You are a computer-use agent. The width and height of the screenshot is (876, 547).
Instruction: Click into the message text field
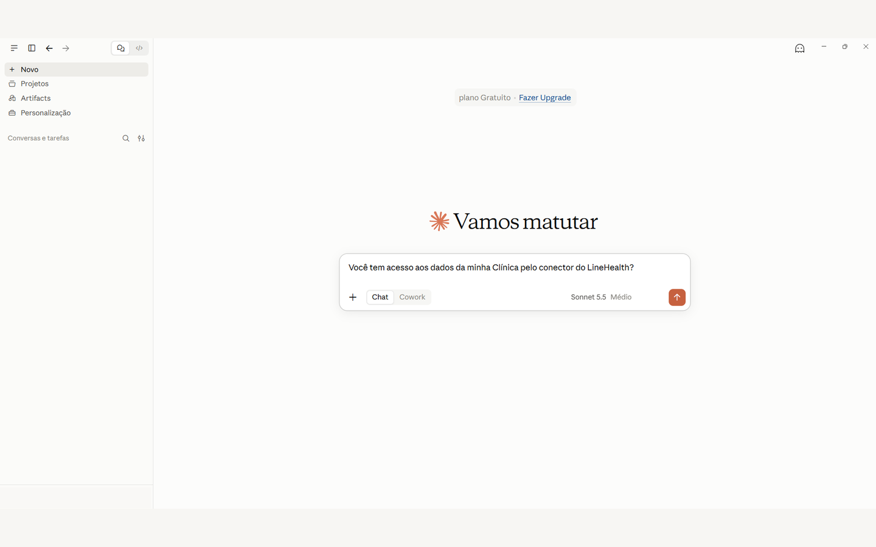click(x=515, y=268)
